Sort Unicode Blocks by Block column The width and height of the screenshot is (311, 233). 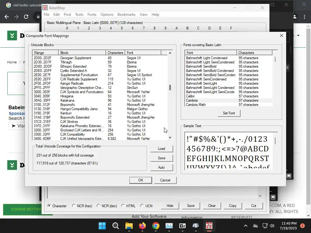point(82,53)
